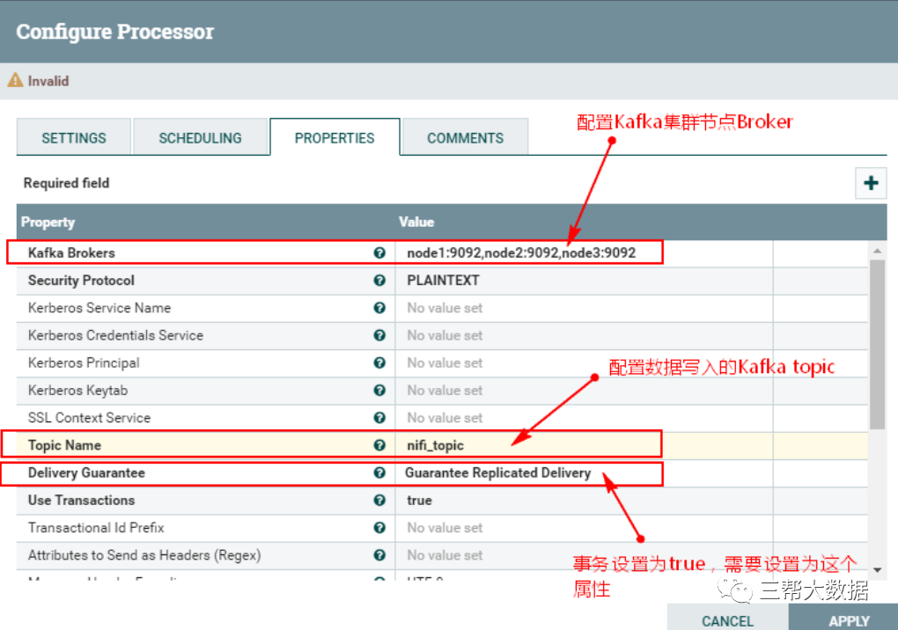Click the properties table vertical scrollbar
Viewport: 898px width, 630px height.
tap(877, 343)
